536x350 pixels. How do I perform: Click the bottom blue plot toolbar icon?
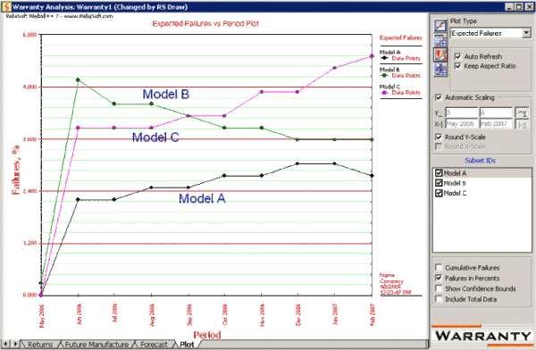(440, 70)
